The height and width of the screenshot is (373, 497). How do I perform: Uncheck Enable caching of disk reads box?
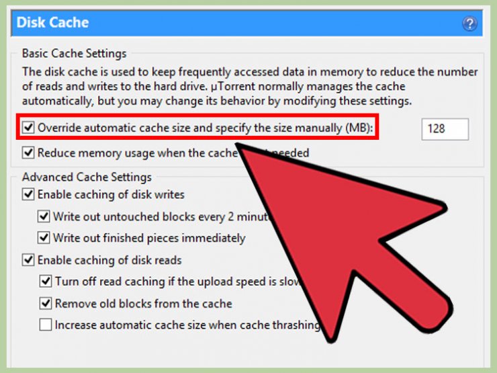coord(28,260)
